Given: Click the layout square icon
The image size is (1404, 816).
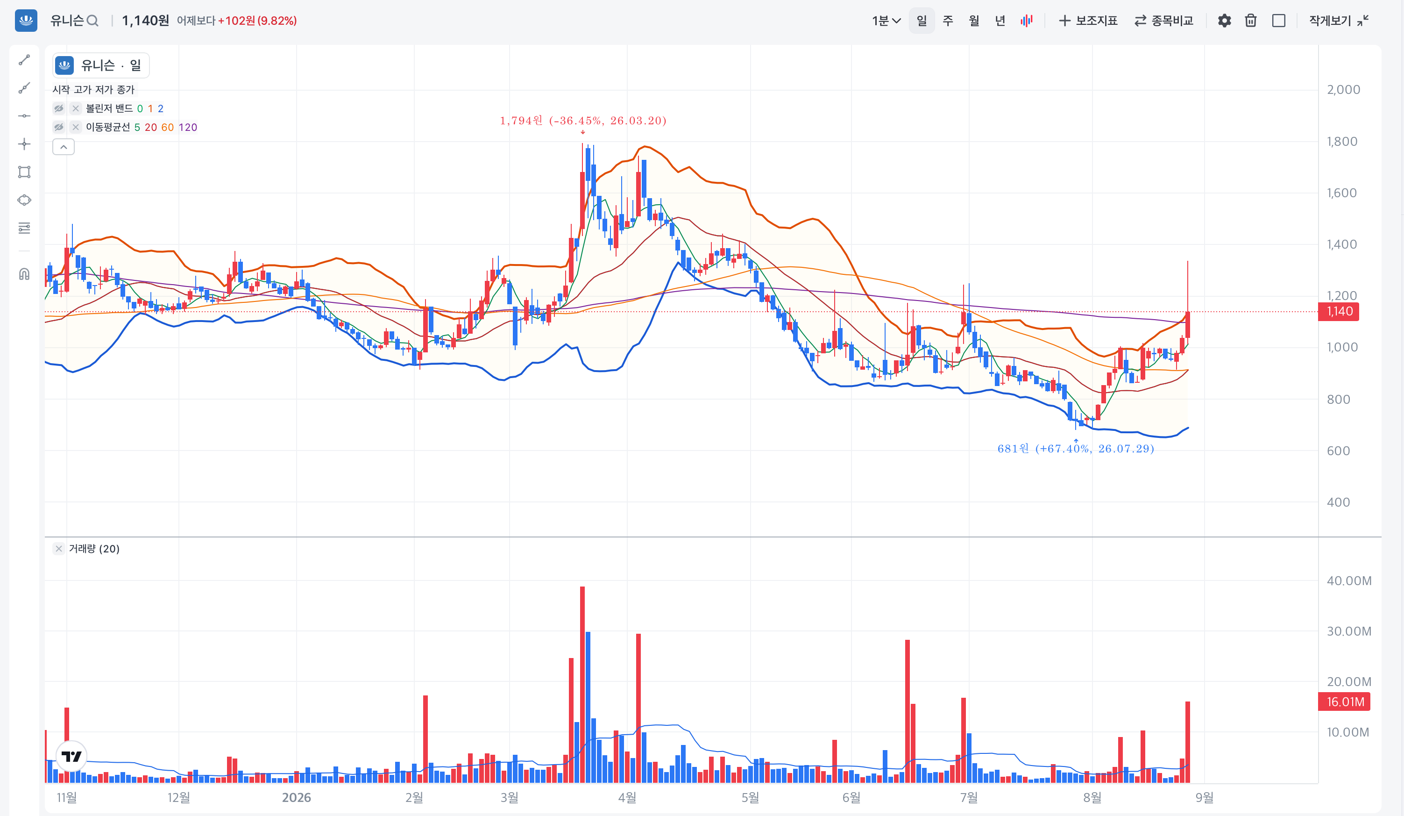Looking at the screenshot, I should click(1279, 21).
